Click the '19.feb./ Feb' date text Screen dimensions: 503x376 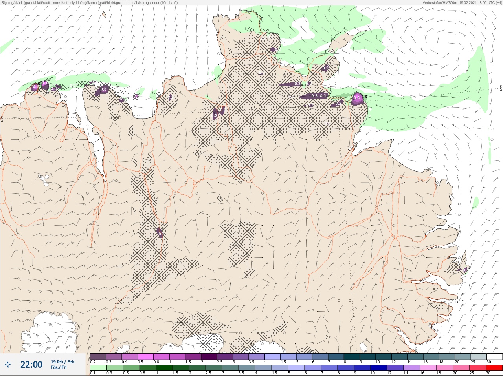pyautogui.click(x=62, y=362)
